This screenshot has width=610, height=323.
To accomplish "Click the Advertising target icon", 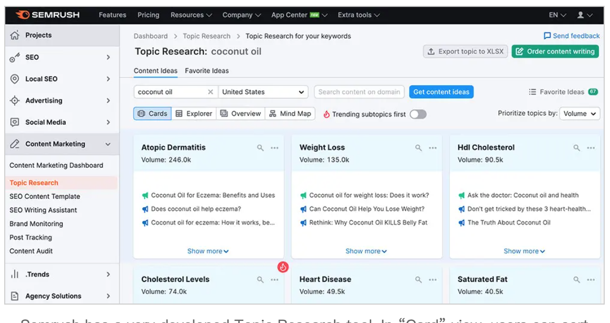I will click(x=14, y=100).
